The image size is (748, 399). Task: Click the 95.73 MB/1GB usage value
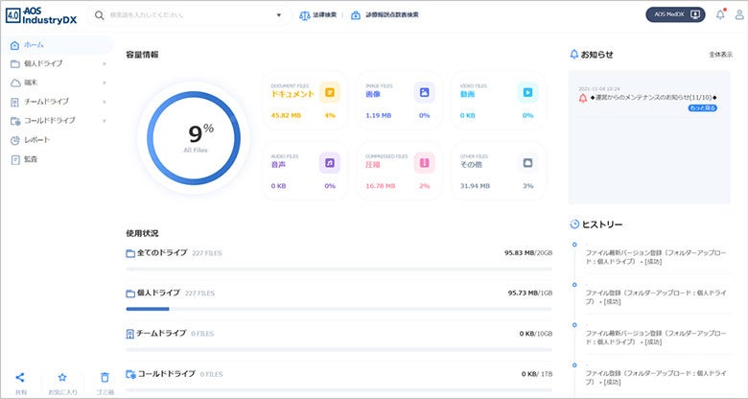tap(530, 293)
